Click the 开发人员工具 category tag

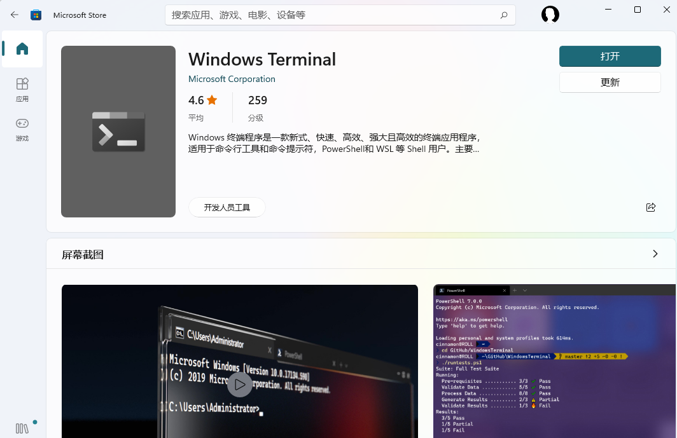[x=227, y=208]
